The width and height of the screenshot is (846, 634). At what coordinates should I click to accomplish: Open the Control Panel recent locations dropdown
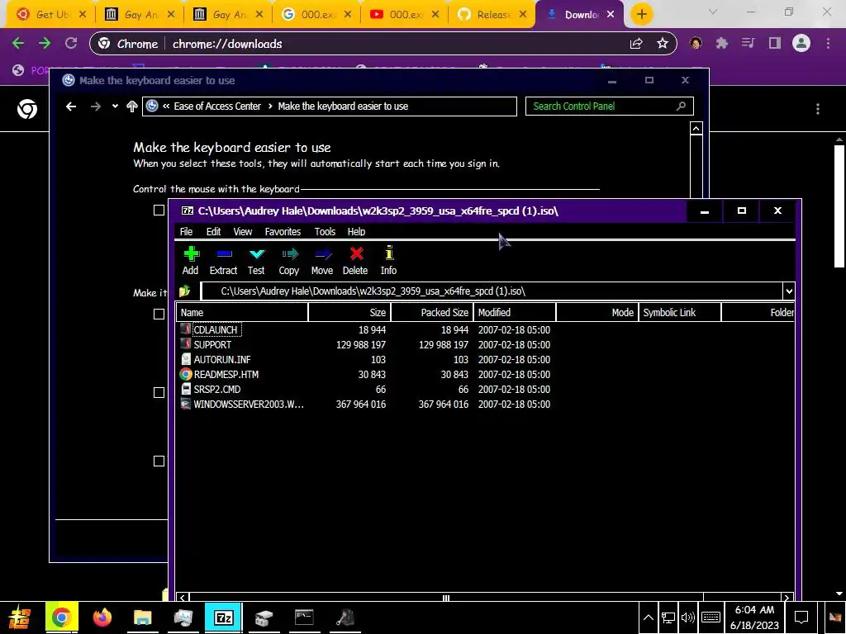coord(115,106)
